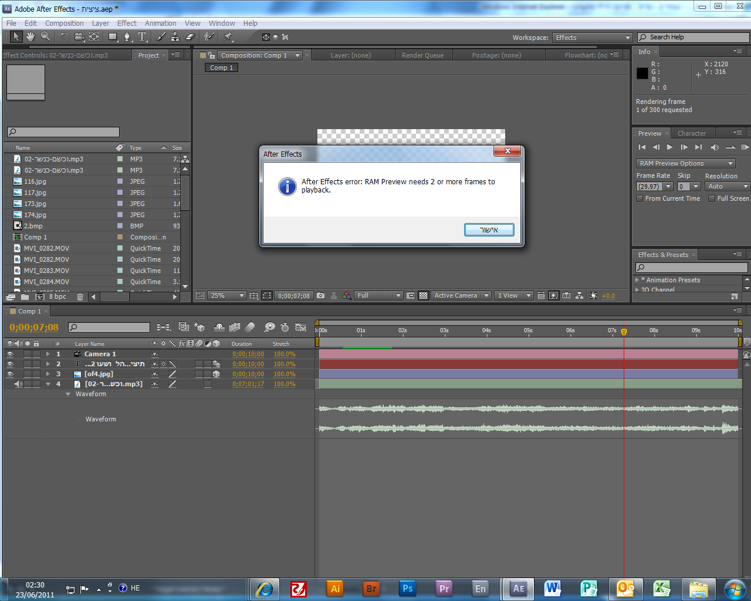
Task: Hide the Camera 1 layer
Action: tap(10, 354)
